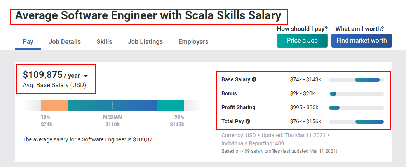Click the Base Salary range bar
Image resolution: width=406 pixels, height=167 pixels.
click(x=357, y=80)
